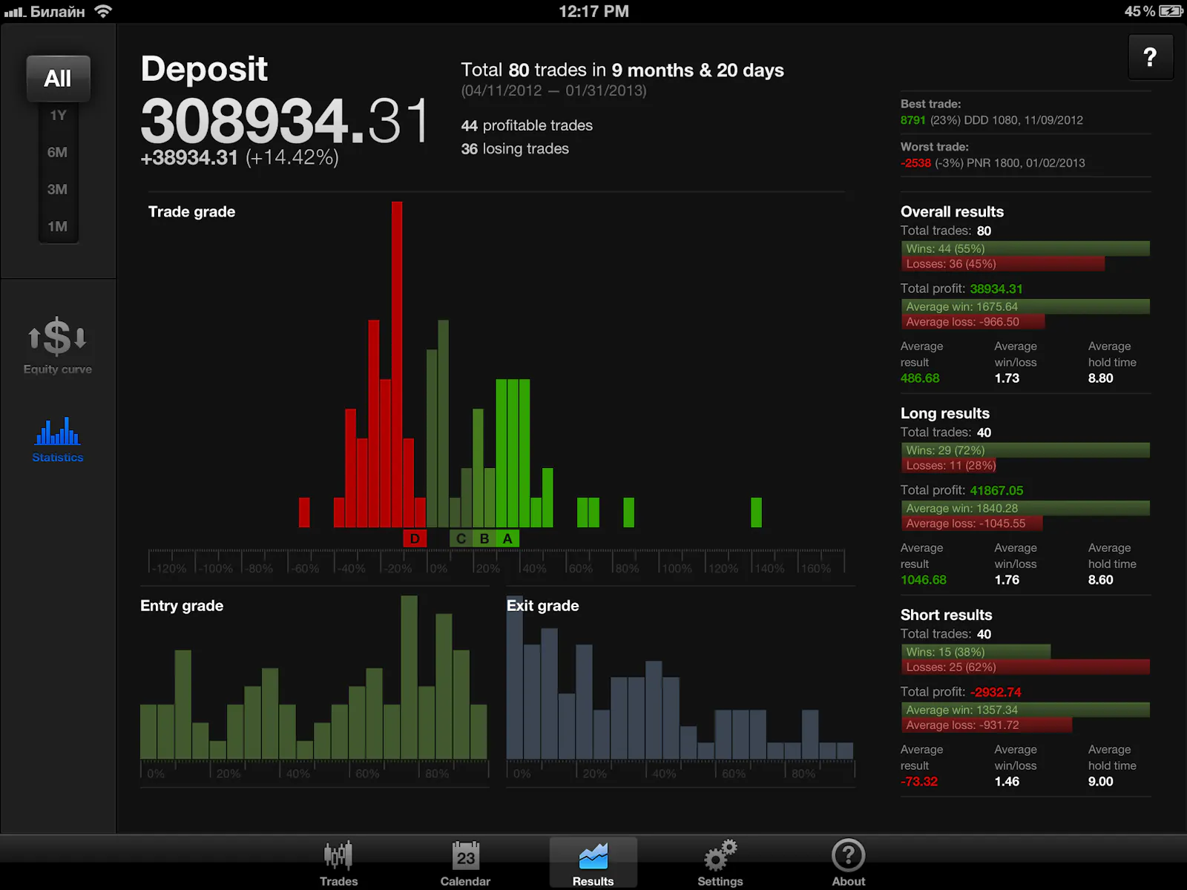Click the deposit amount 308934.31
This screenshot has height=890, width=1187.
[285, 121]
